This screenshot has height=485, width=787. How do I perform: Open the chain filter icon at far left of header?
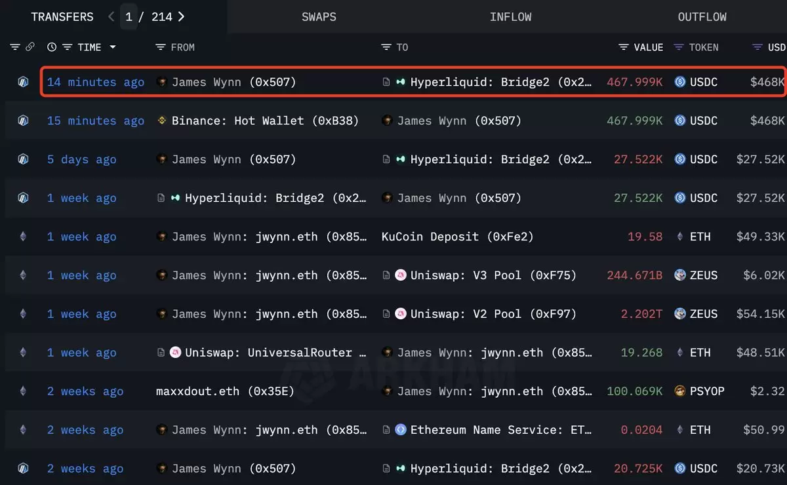click(16, 47)
